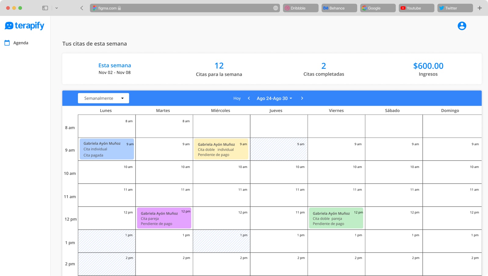This screenshot has height=276, width=488.
Task: Switch to the Twitter tab
Action: (x=455, y=8)
